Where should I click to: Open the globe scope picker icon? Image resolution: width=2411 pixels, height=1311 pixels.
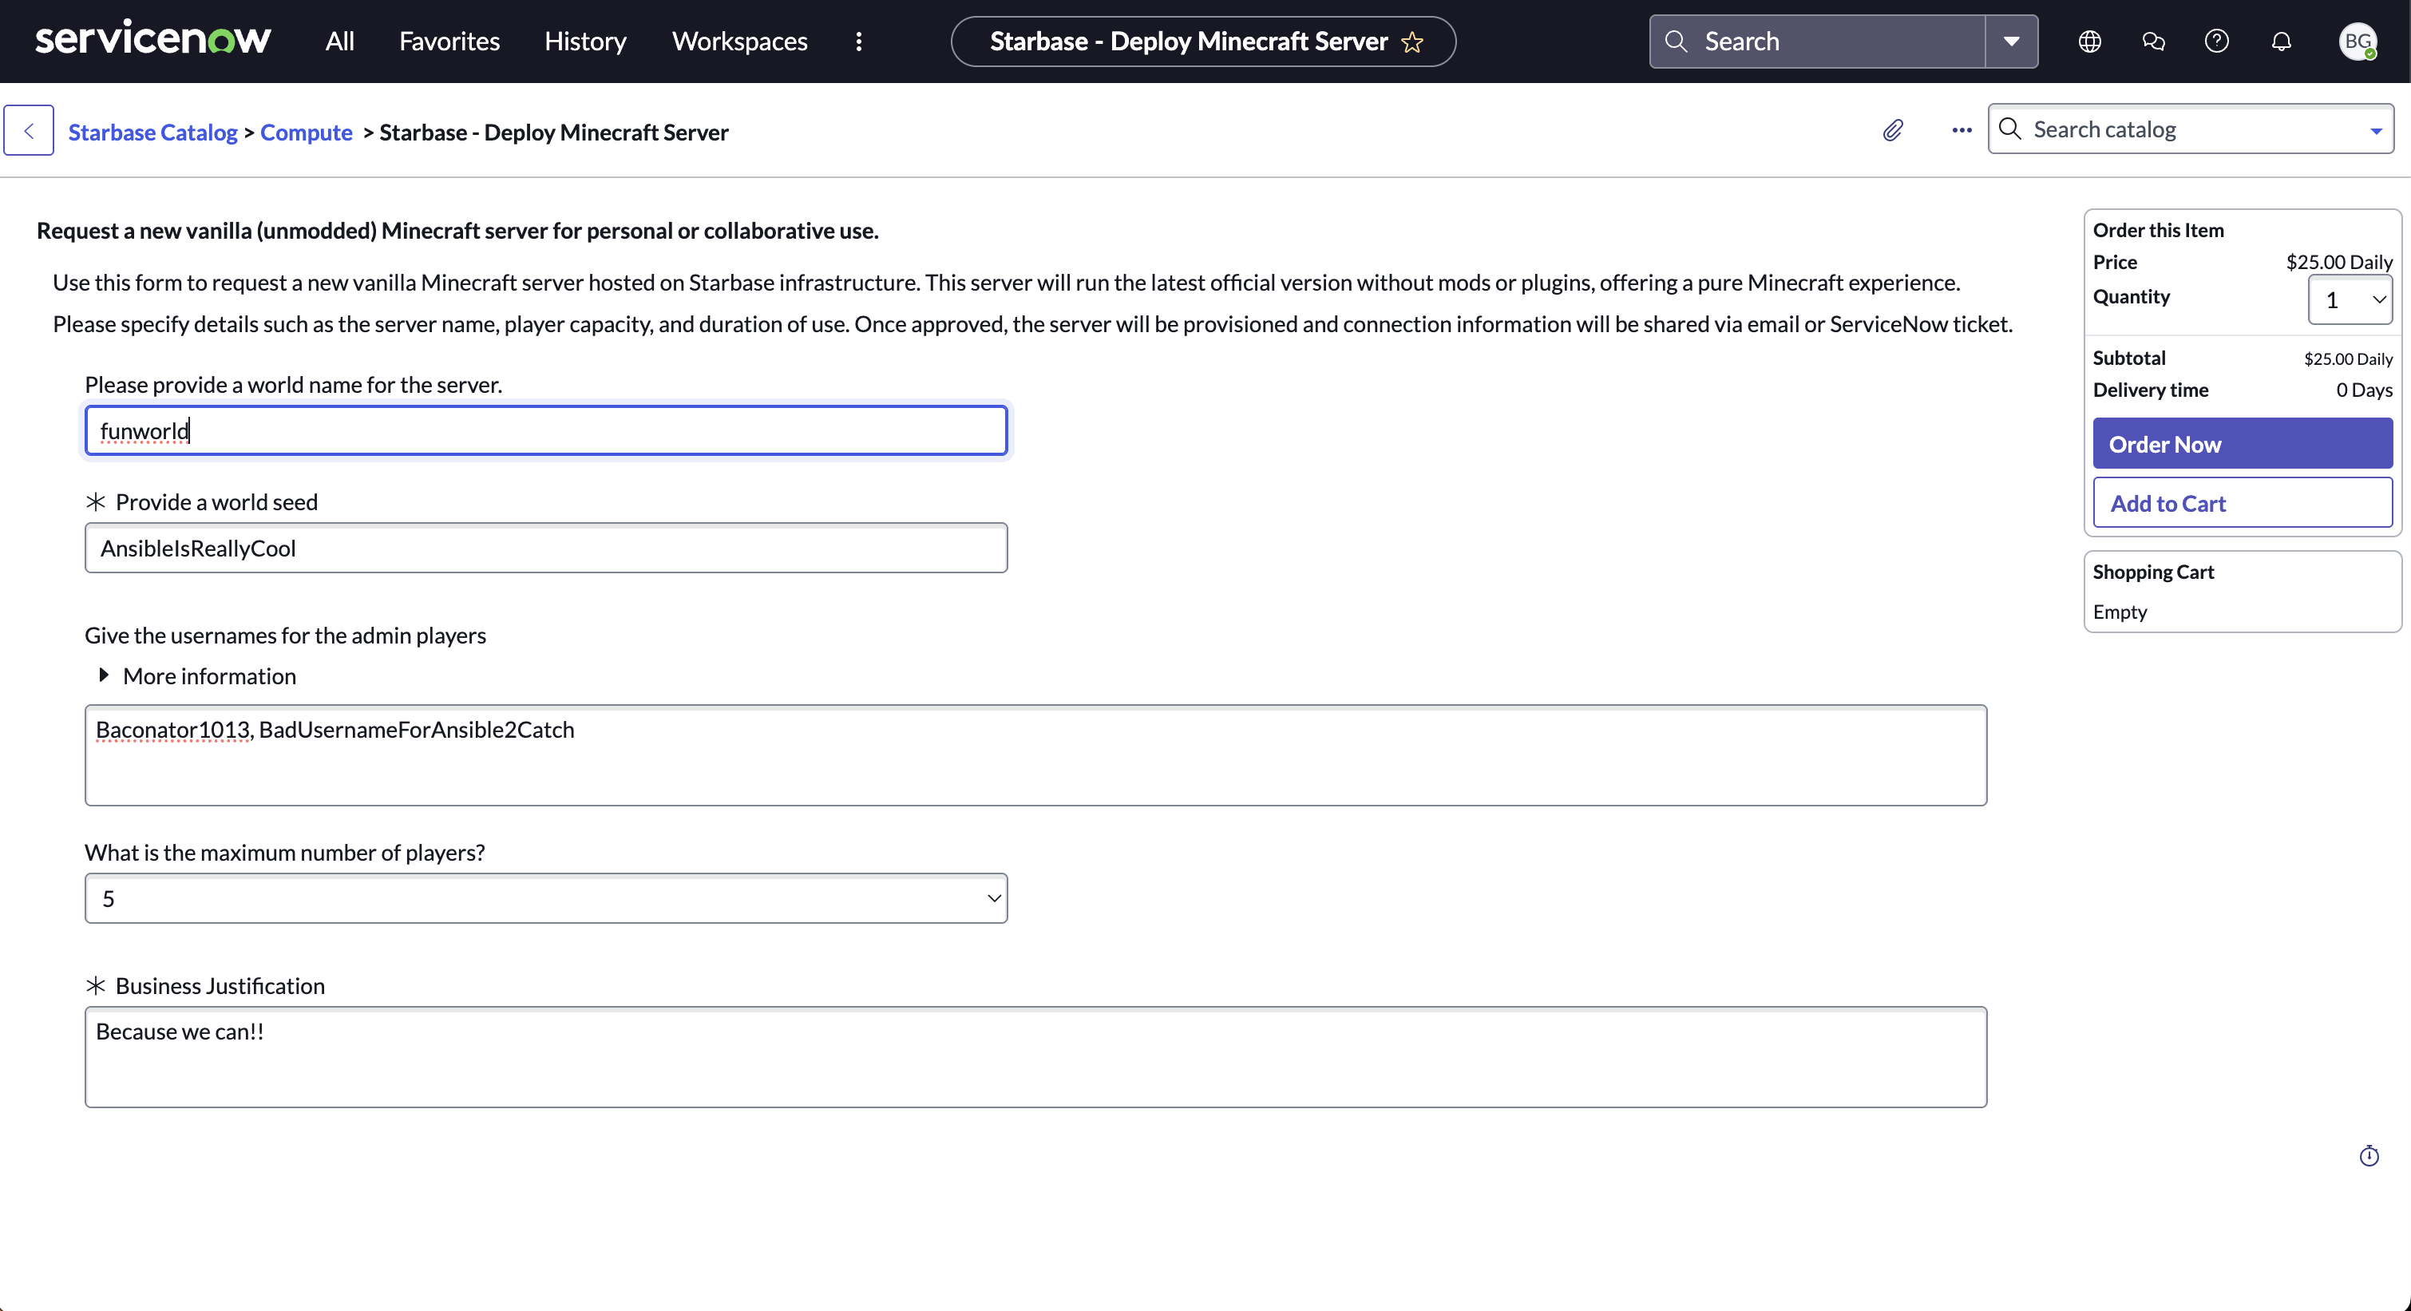click(2089, 42)
